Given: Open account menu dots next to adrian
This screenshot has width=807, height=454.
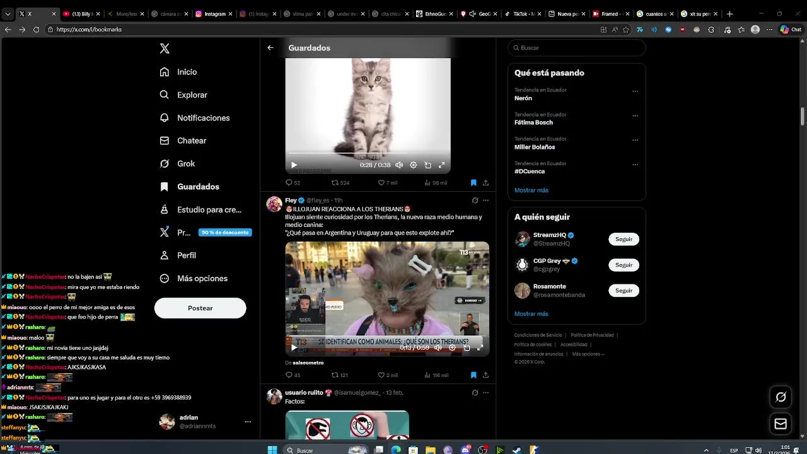Looking at the screenshot, I should (248, 422).
